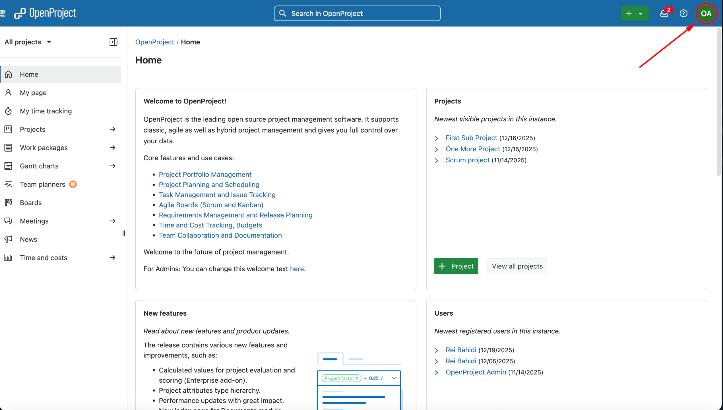Open the green plus create dropdown
This screenshot has height=410, width=723.
(x=635, y=13)
